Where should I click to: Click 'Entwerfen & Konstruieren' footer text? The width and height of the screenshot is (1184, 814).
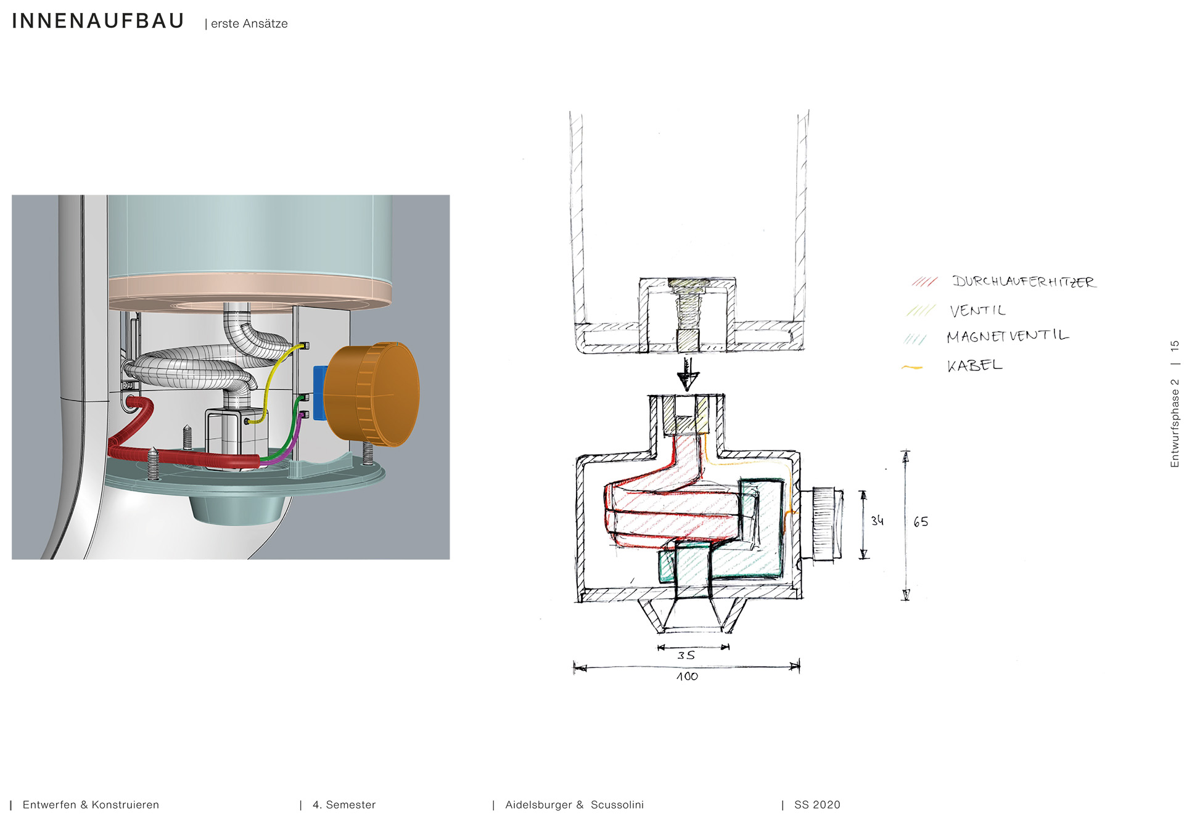point(91,805)
